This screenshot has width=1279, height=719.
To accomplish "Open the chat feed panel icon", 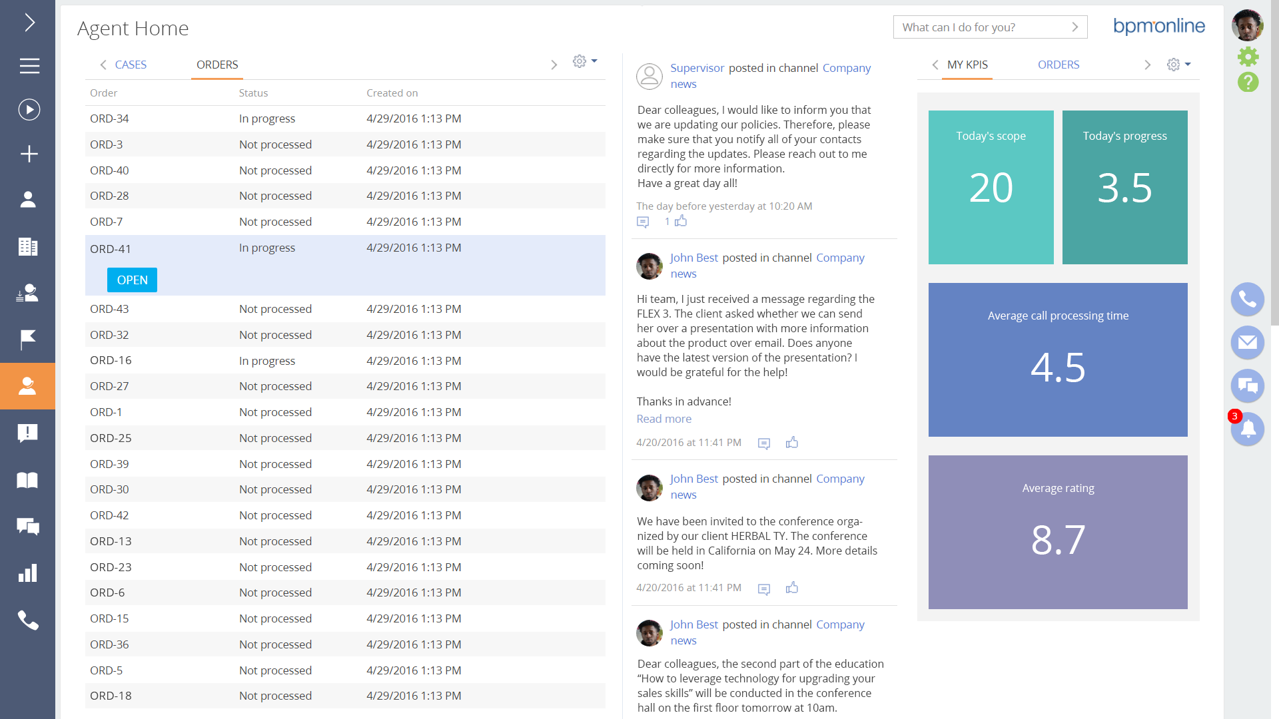I will 1247,386.
